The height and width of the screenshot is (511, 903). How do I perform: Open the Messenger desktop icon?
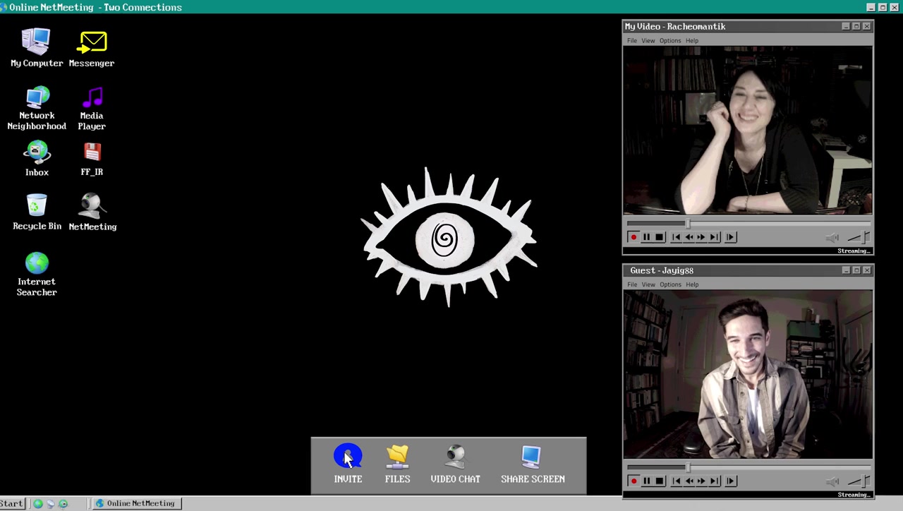point(92,44)
